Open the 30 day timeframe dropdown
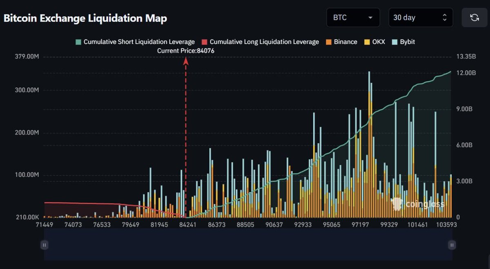This screenshot has height=269, width=490. coord(421,18)
